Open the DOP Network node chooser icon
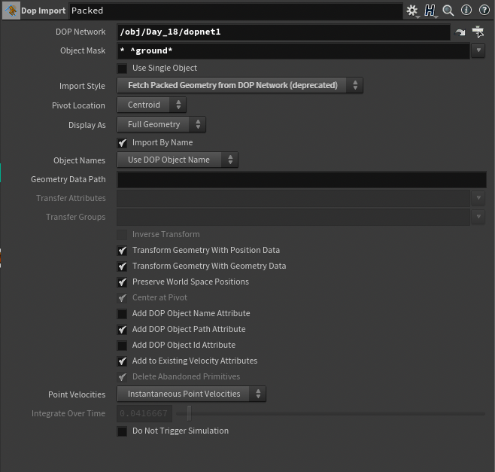 478,32
